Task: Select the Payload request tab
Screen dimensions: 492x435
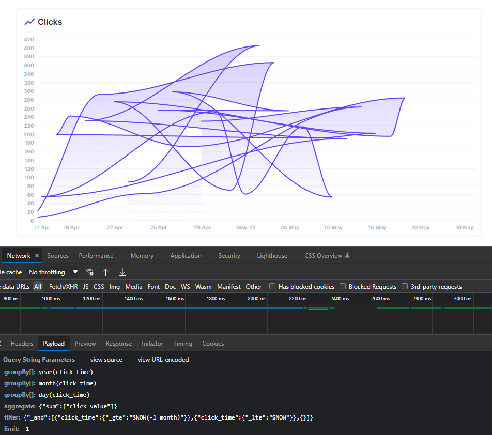Action: pyautogui.click(x=54, y=344)
